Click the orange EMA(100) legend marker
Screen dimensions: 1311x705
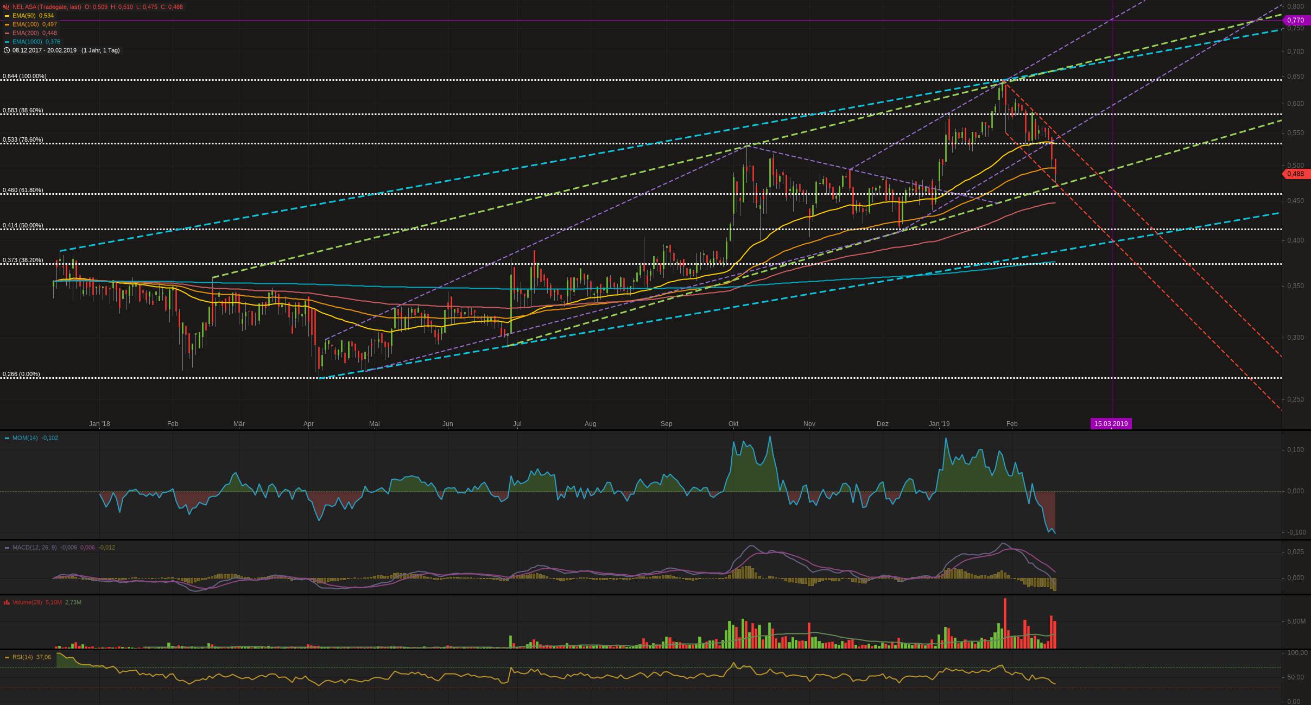7,24
